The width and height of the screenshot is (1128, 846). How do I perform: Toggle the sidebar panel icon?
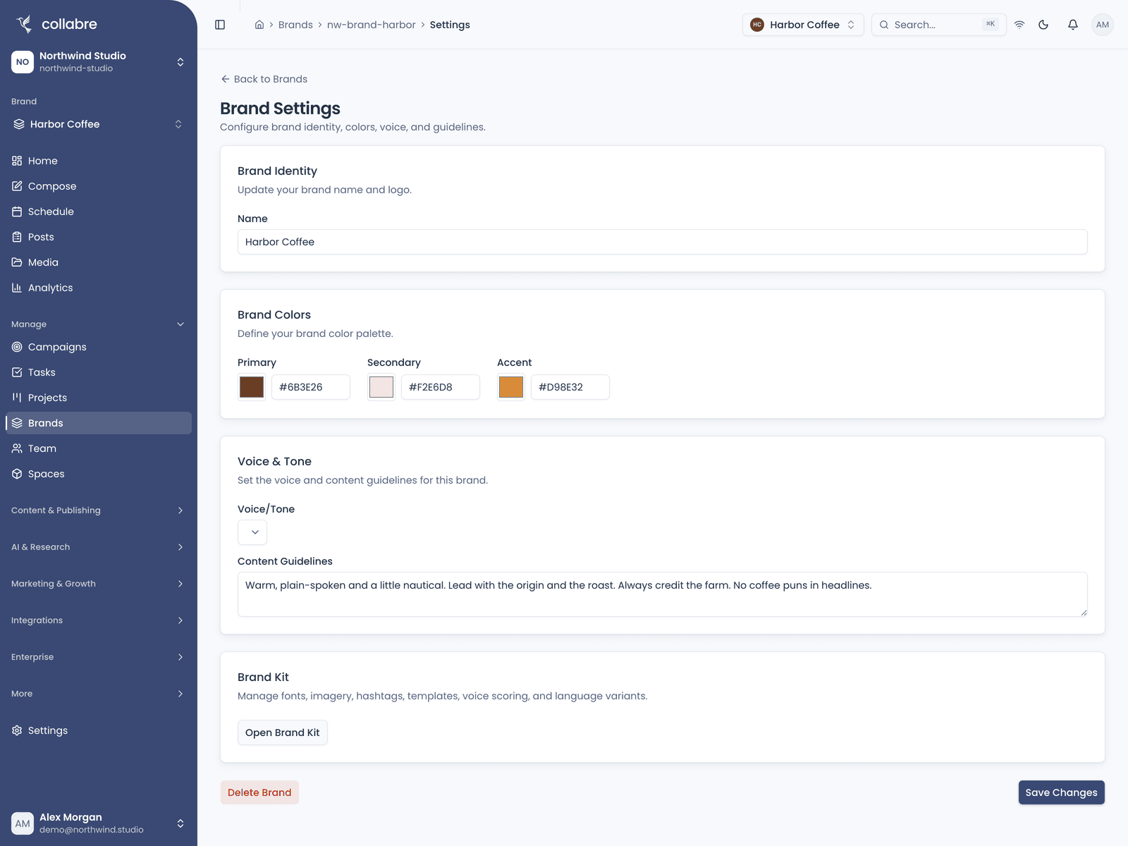coord(220,25)
